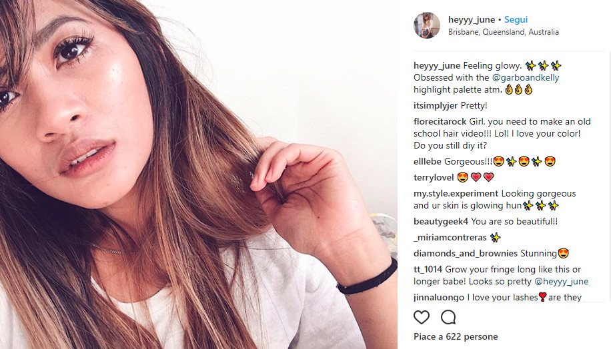Open terrylovel's profile link
The height and width of the screenshot is (349, 611).
click(434, 177)
